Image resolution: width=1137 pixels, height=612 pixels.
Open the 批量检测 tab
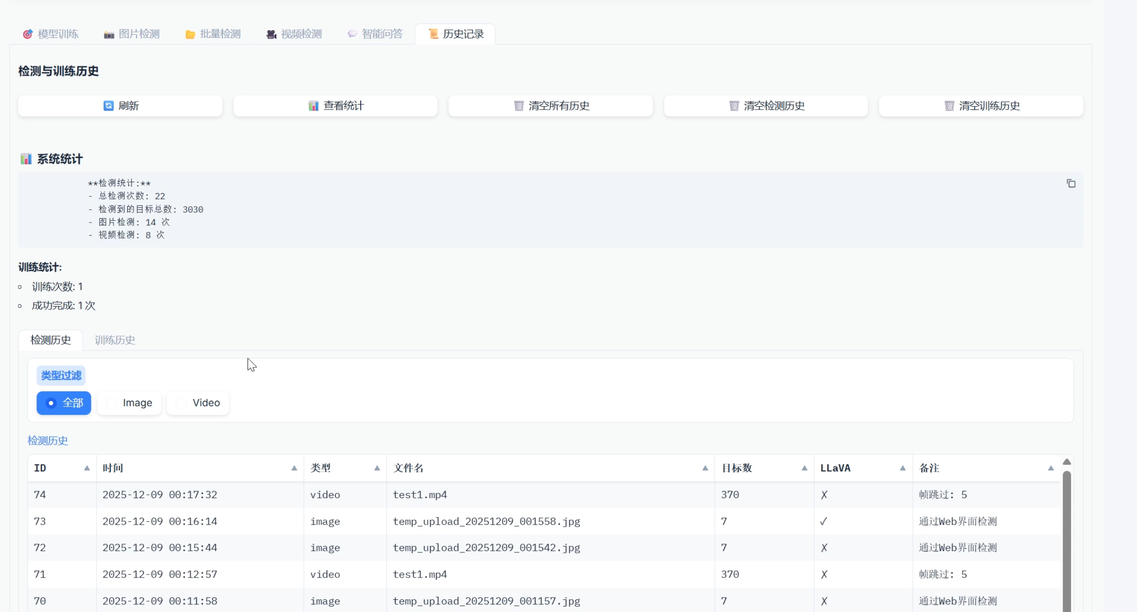click(x=213, y=34)
